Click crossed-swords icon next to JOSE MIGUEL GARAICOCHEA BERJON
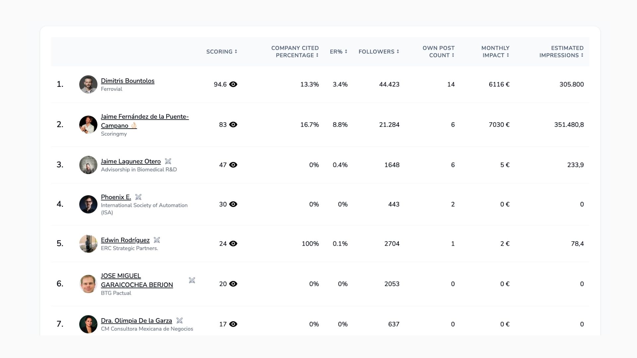 (192, 280)
